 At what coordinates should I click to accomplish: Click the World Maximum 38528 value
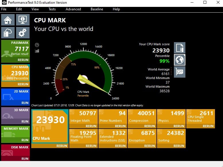point(164,91)
